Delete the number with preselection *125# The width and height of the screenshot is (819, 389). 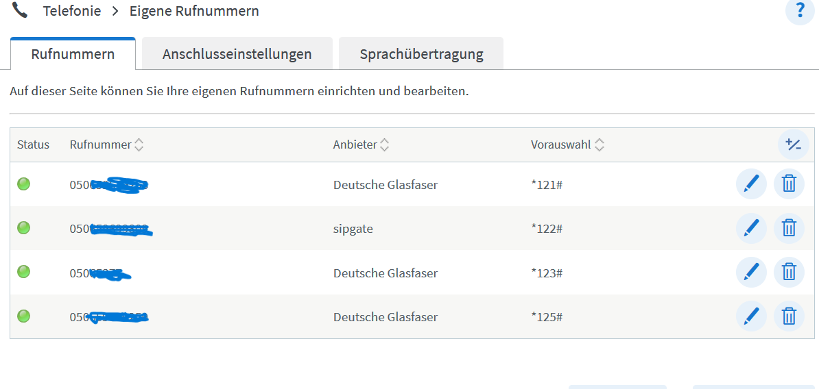pos(789,316)
